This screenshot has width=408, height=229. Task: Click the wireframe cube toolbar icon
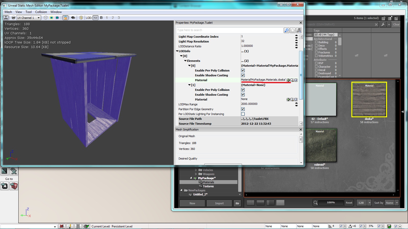(x=46, y=18)
